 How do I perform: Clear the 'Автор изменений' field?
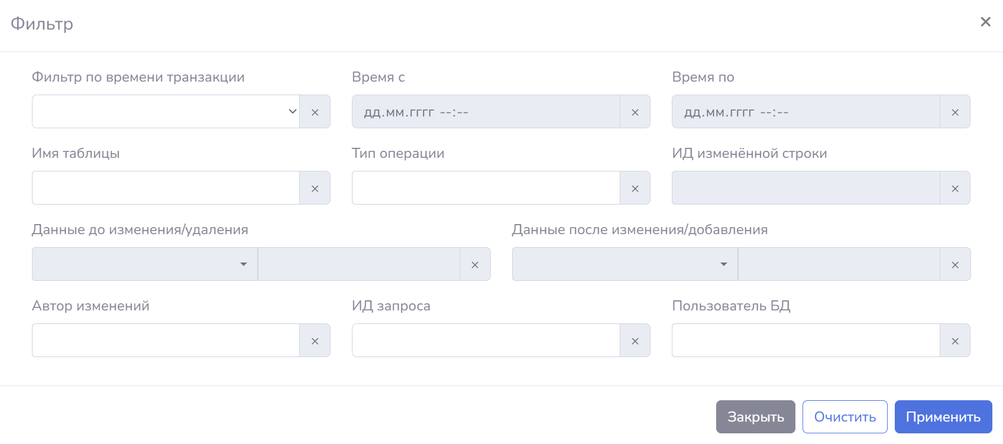[315, 341]
